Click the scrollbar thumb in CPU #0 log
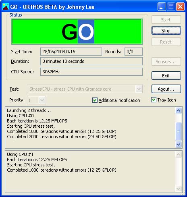The image size is (187, 197). click(179, 131)
